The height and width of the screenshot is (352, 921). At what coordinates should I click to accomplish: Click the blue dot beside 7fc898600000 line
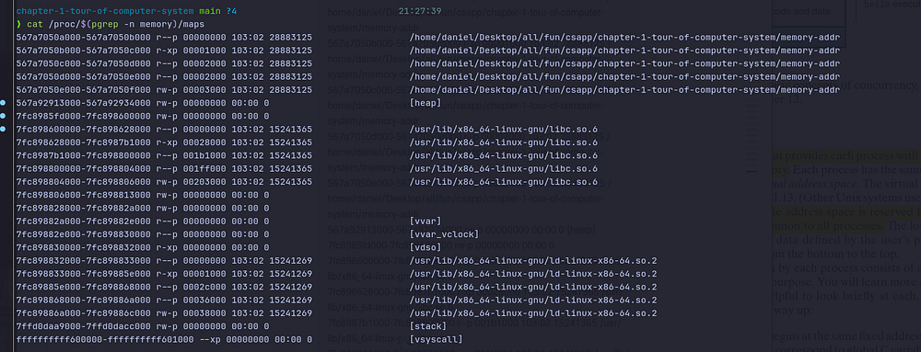pos(3,129)
